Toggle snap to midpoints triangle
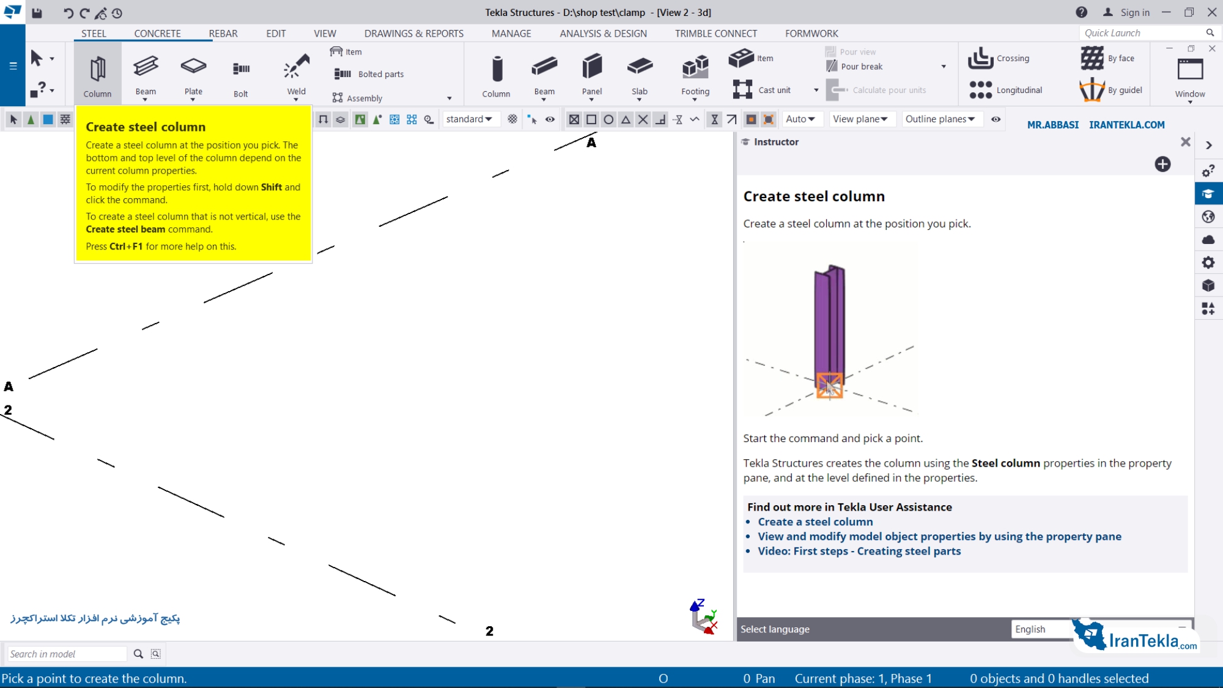The height and width of the screenshot is (688, 1223). 626,119
